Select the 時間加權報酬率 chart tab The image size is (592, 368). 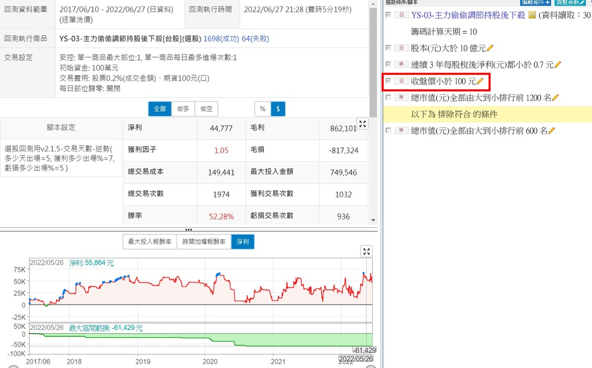[204, 241]
